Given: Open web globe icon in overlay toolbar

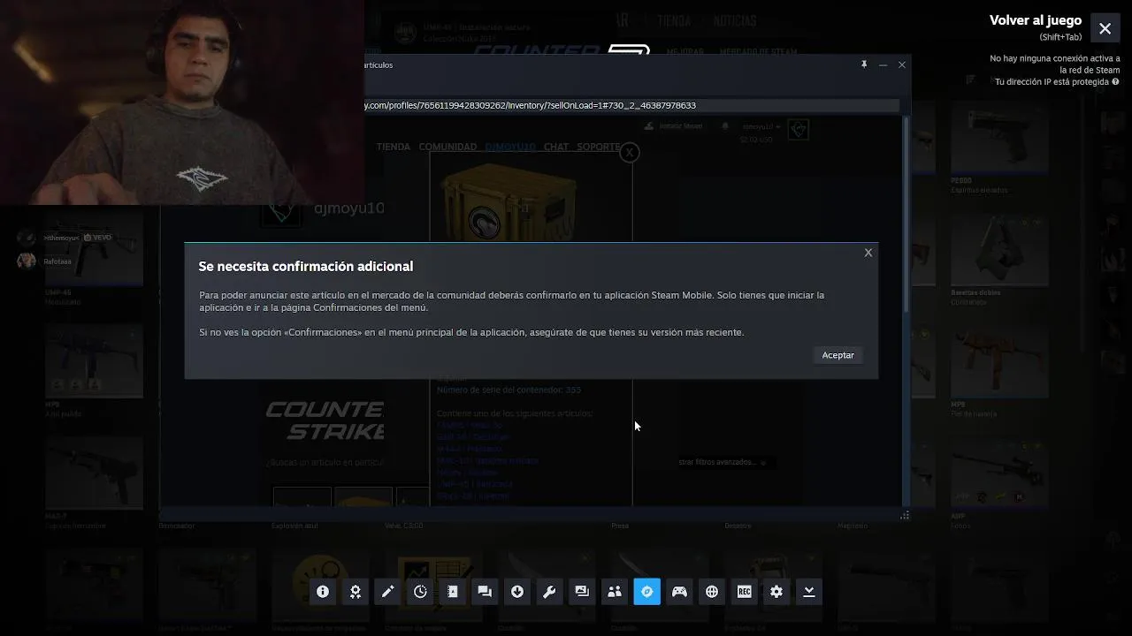Looking at the screenshot, I should tap(712, 592).
